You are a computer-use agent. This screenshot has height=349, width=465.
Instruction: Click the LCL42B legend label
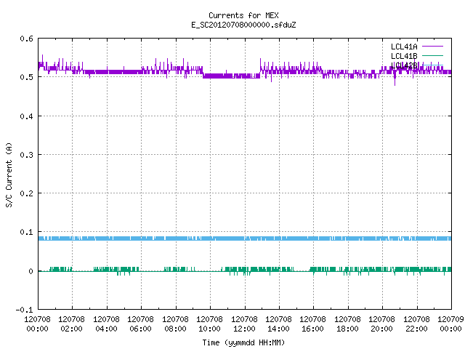point(404,65)
